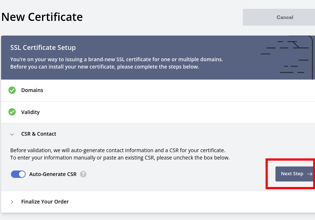315x220 pixels.
Task: Proceed with the Next Step button
Action: (292, 174)
